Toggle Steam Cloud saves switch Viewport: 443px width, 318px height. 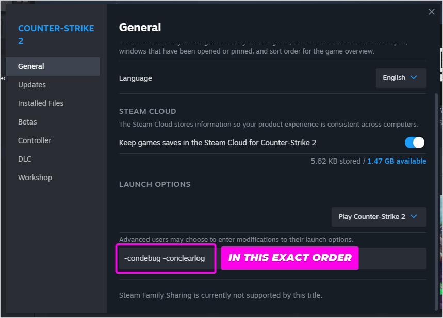(415, 143)
